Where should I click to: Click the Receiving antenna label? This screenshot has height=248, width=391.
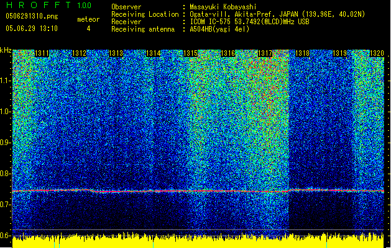click(143, 29)
